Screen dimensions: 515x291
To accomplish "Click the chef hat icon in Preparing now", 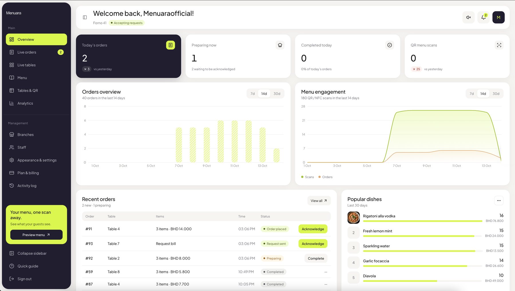I will coord(280,45).
